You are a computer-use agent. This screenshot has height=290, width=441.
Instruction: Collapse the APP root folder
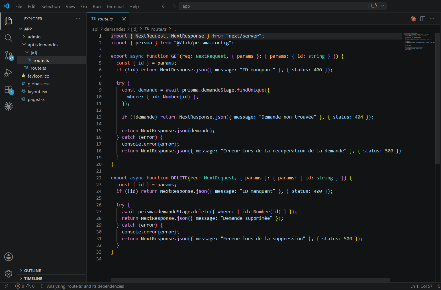51,29
